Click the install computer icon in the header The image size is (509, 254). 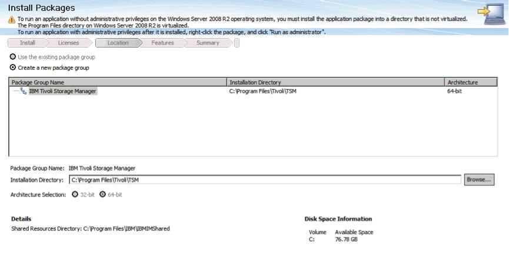(491, 14)
